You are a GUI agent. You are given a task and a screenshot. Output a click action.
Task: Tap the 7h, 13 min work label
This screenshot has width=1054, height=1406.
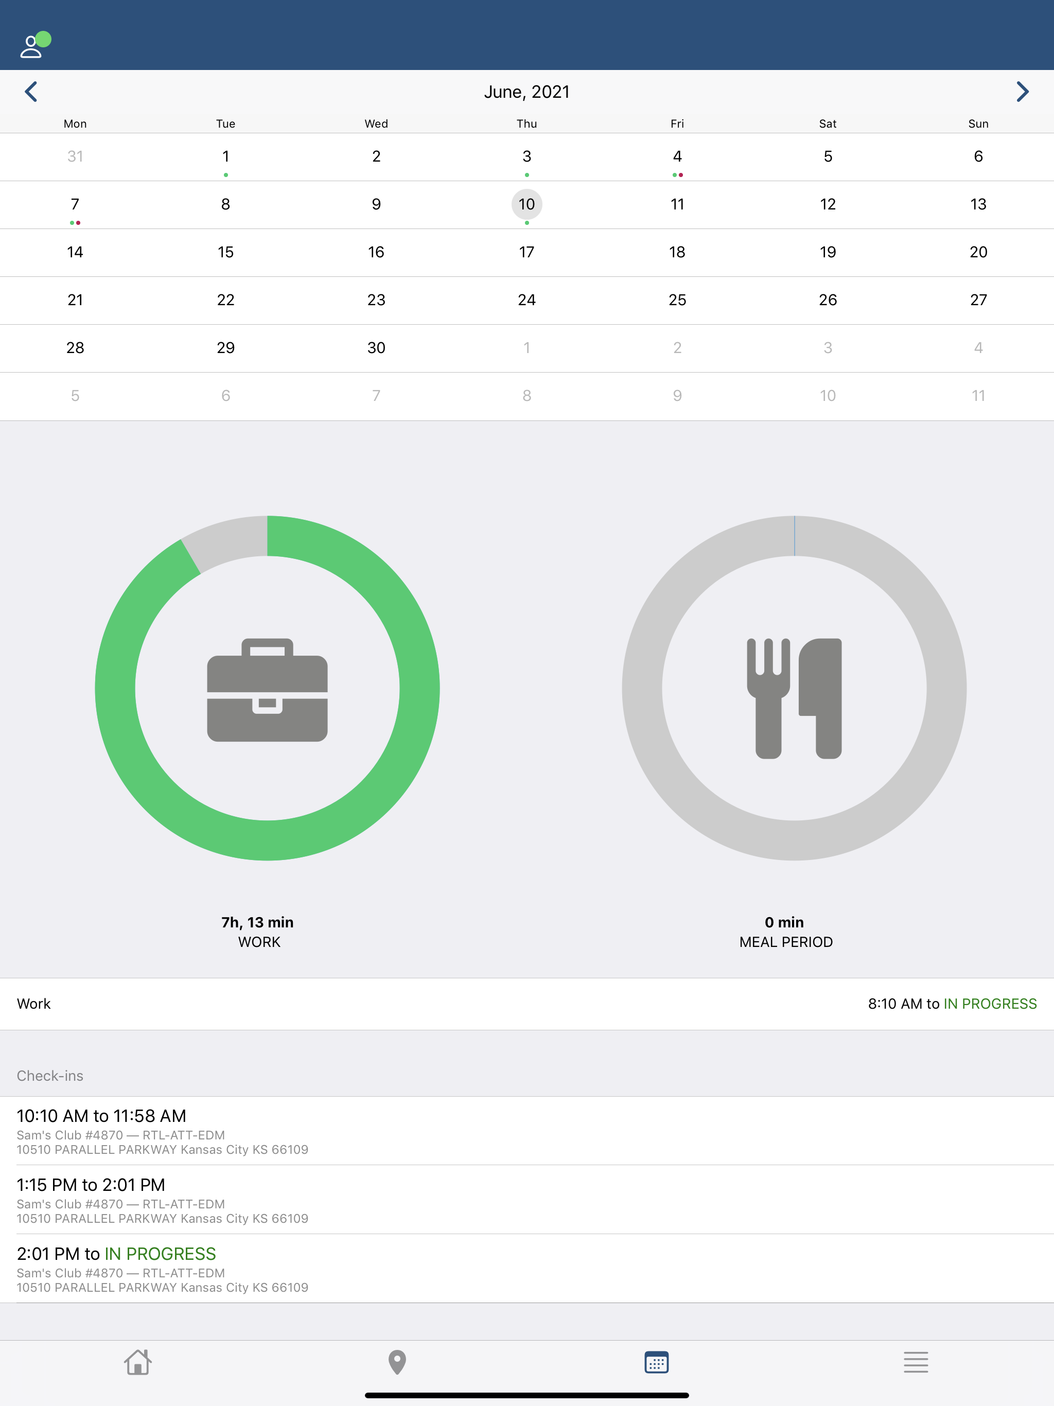[x=257, y=922]
